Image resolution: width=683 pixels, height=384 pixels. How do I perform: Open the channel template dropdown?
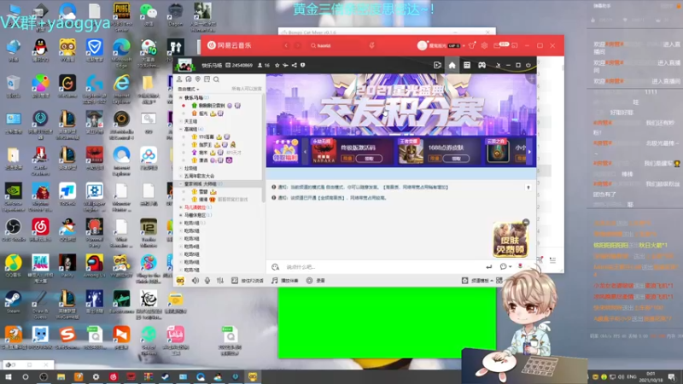tap(477, 281)
